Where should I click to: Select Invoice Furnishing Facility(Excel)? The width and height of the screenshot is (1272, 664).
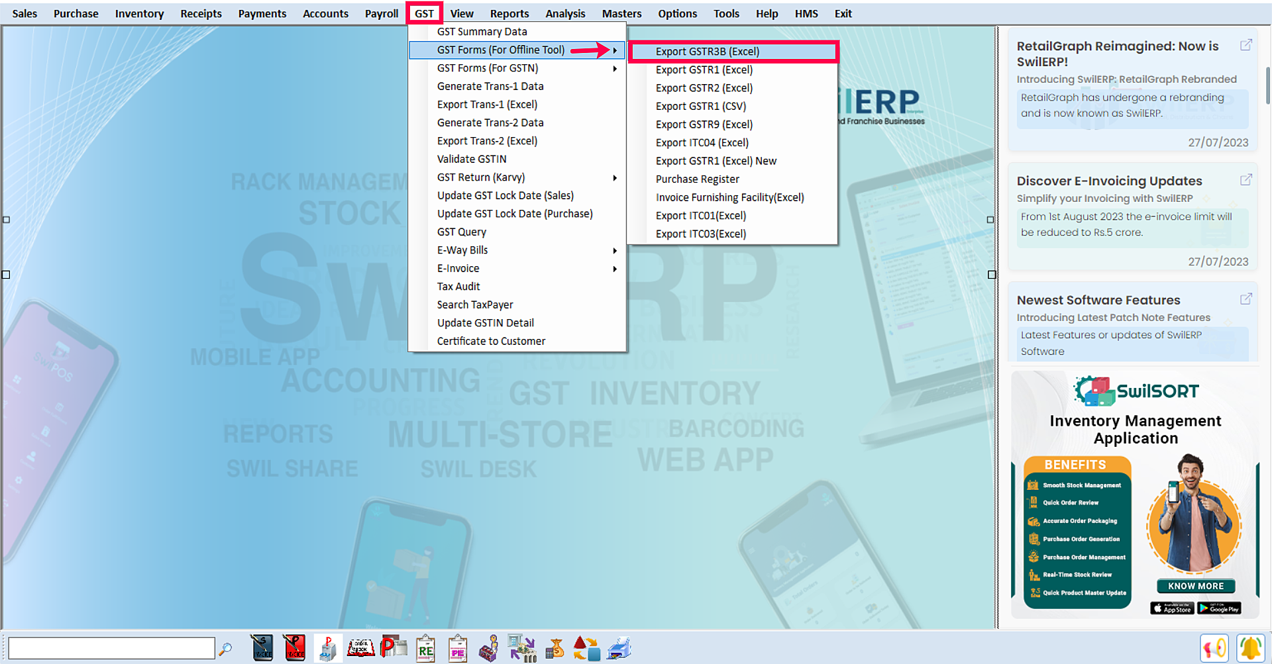click(733, 197)
